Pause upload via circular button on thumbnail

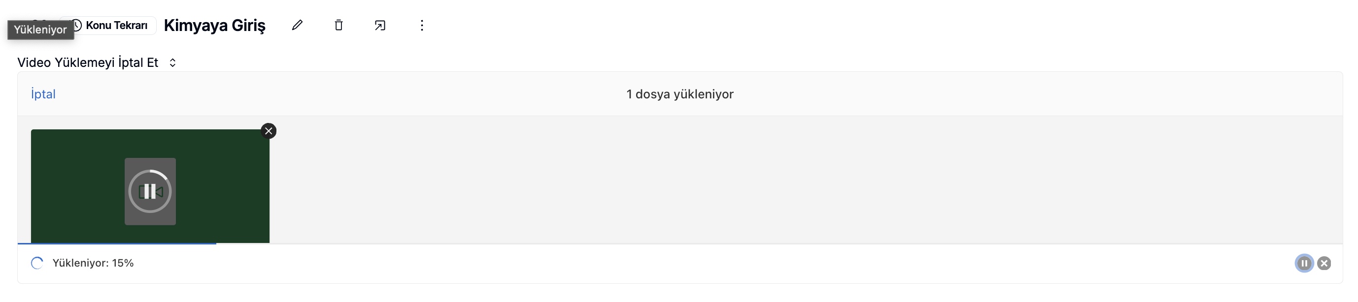[150, 191]
